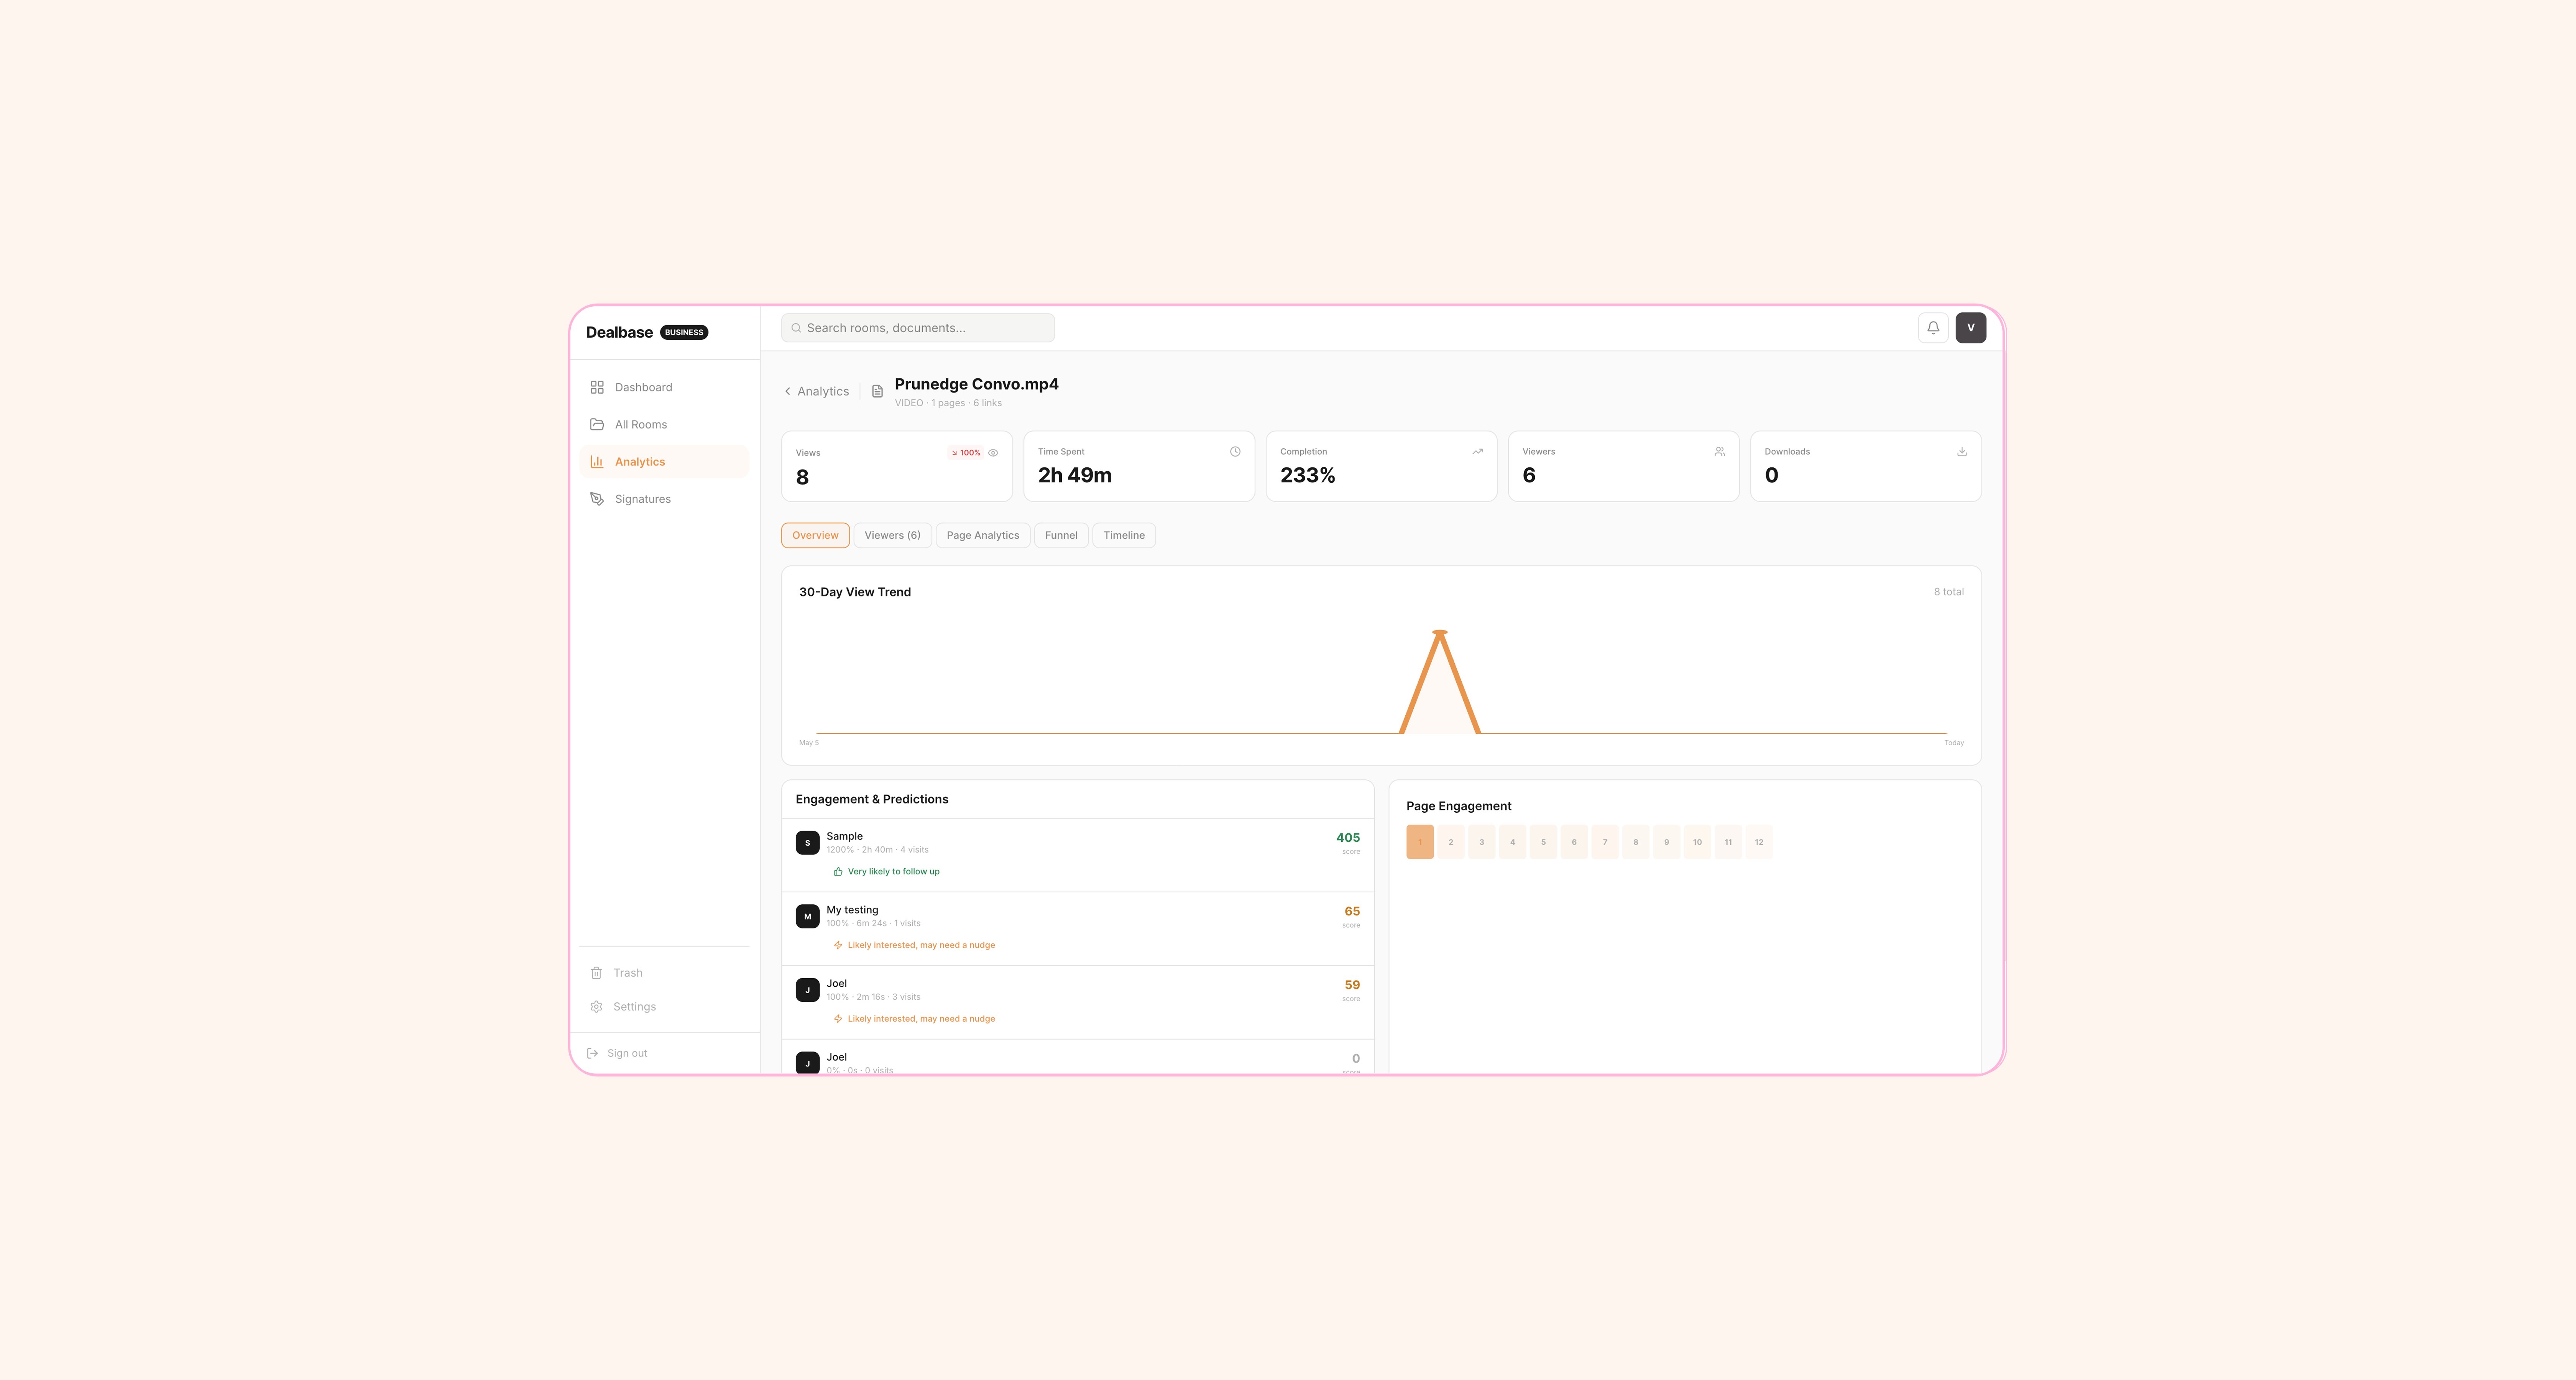Select page 1 in Page Engagement
Viewport: 2576px width, 1380px height.
coord(1420,842)
